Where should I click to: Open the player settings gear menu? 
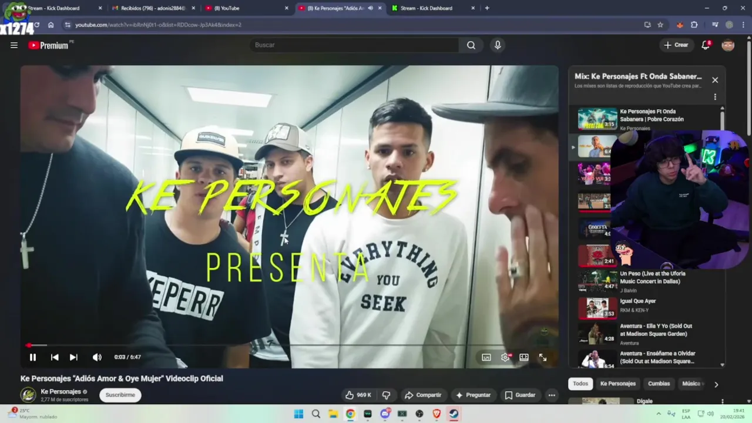(505, 357)
